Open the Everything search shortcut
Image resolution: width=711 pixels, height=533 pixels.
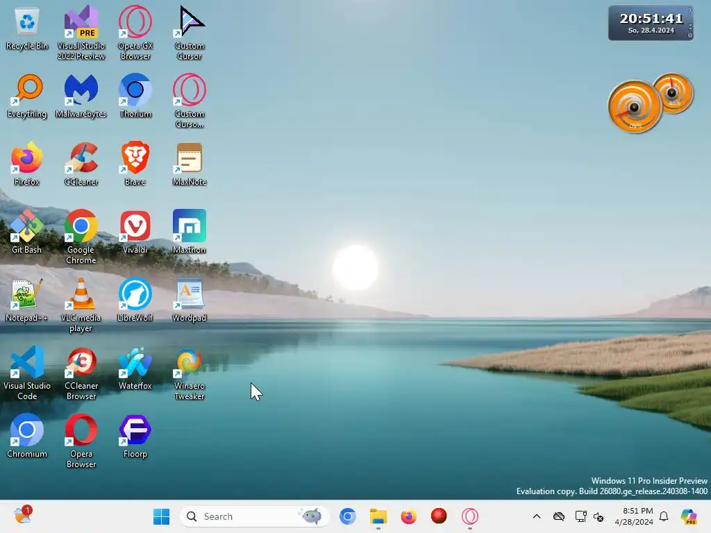27,96
